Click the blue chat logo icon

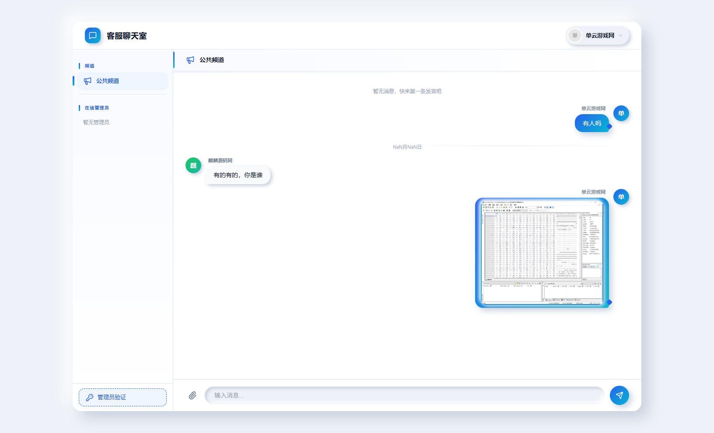(x=93, y=35)
